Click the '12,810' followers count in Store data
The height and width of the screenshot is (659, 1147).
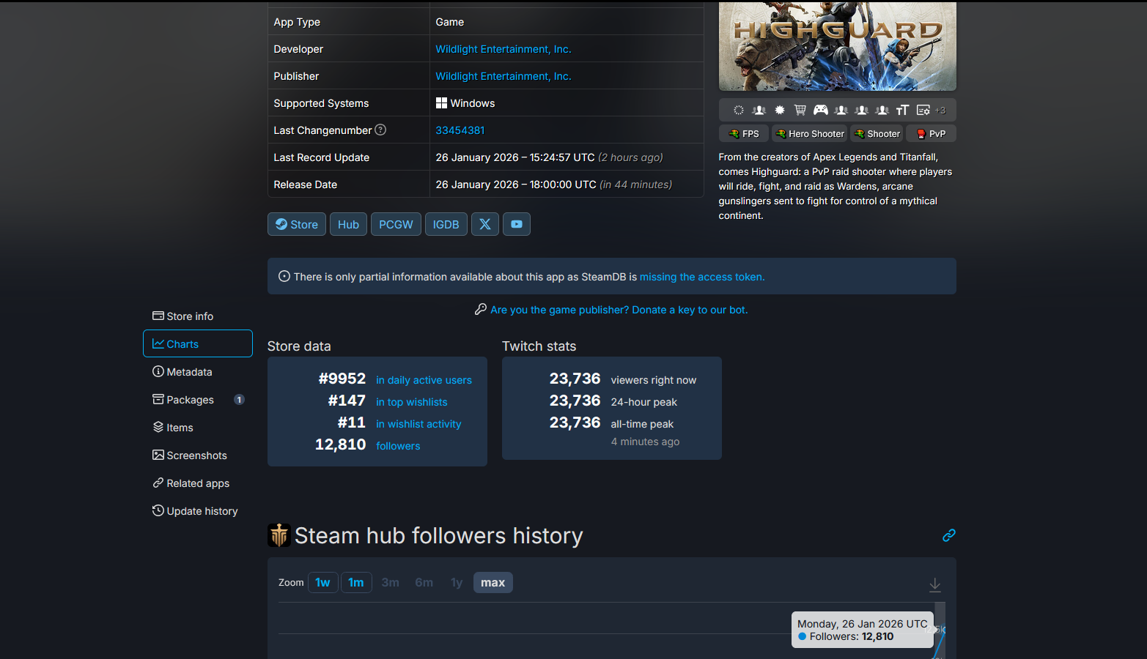341,444
